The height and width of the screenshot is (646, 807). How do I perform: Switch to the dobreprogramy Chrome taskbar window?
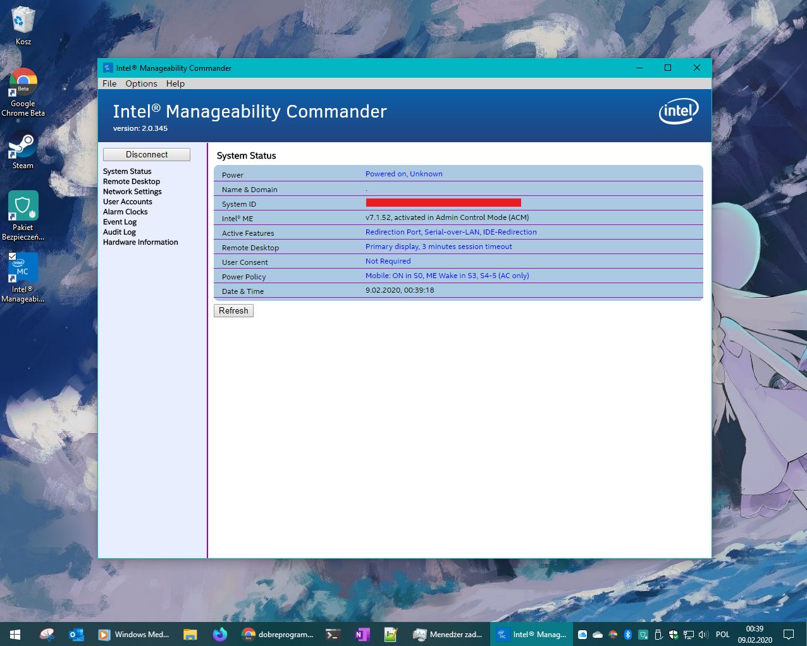pos(278,634)
